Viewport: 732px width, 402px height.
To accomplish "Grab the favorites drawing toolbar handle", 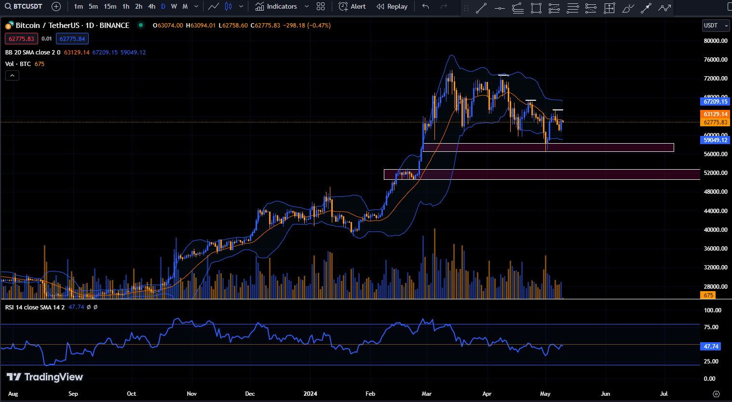I will [x=466, y=8].
